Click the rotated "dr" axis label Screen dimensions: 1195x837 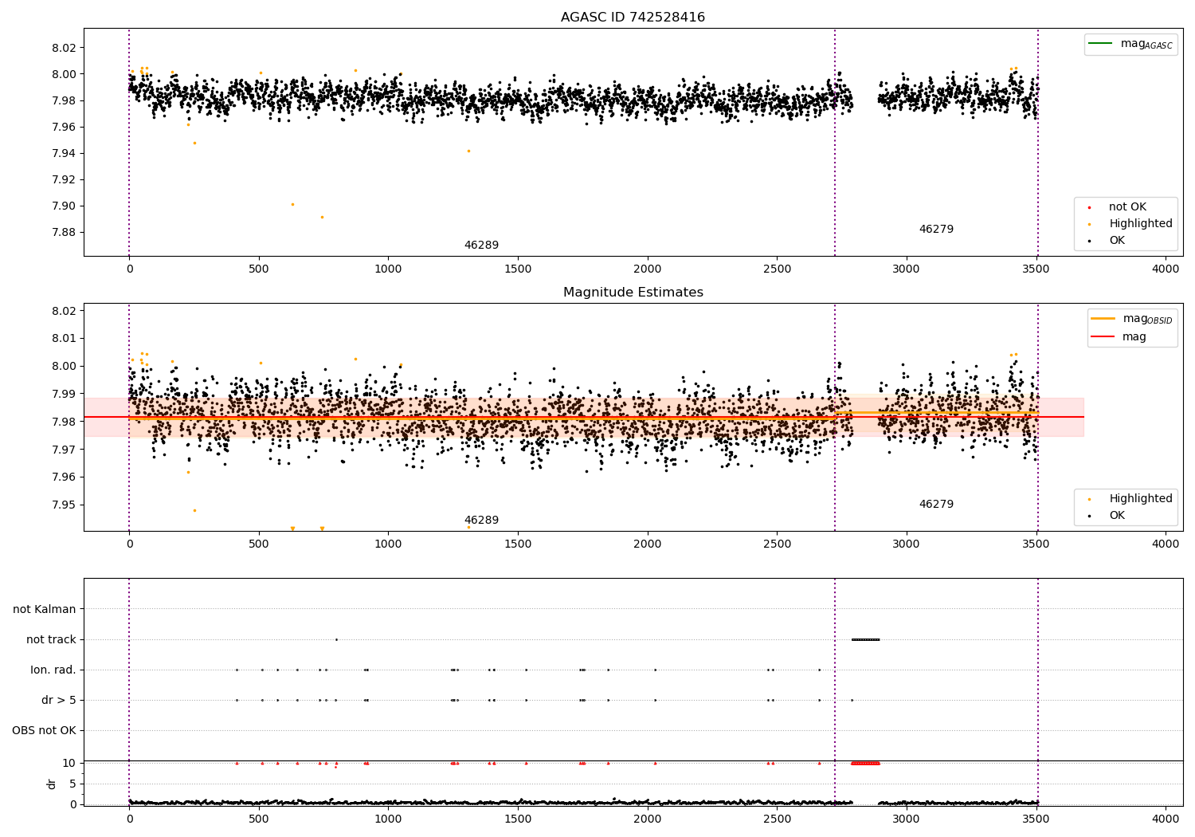52,784
